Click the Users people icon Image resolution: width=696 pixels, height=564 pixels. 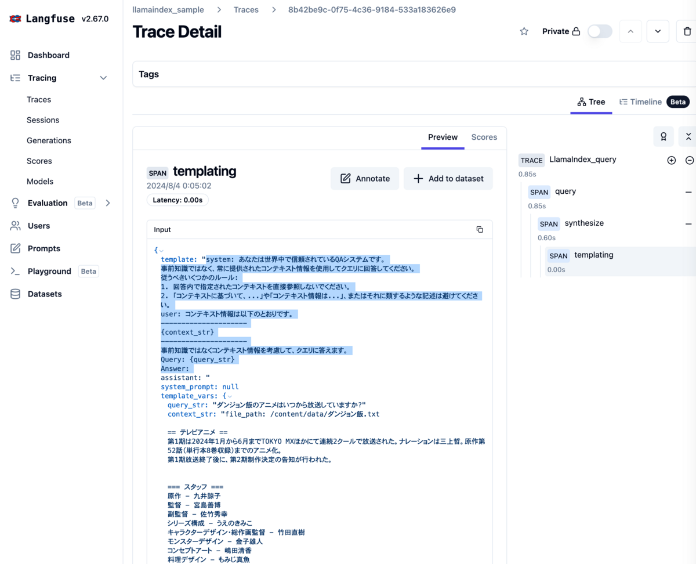pyautogui.click(x=15, y=226)
